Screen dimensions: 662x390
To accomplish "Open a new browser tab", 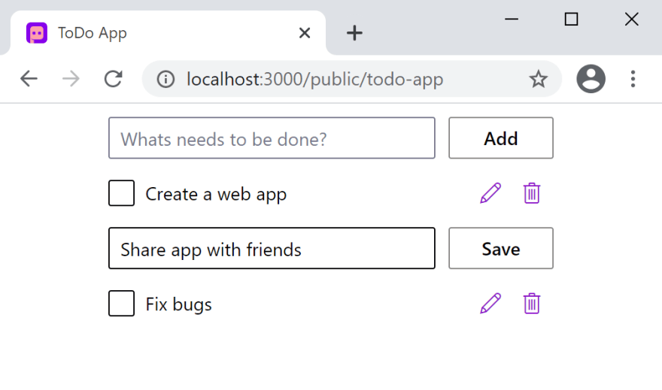I will 354,33.
